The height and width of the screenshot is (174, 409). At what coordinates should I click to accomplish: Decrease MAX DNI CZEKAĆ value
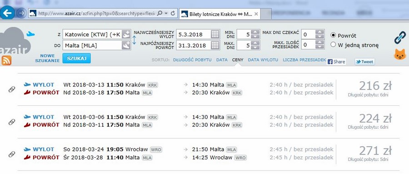click(x=319, y=36)
